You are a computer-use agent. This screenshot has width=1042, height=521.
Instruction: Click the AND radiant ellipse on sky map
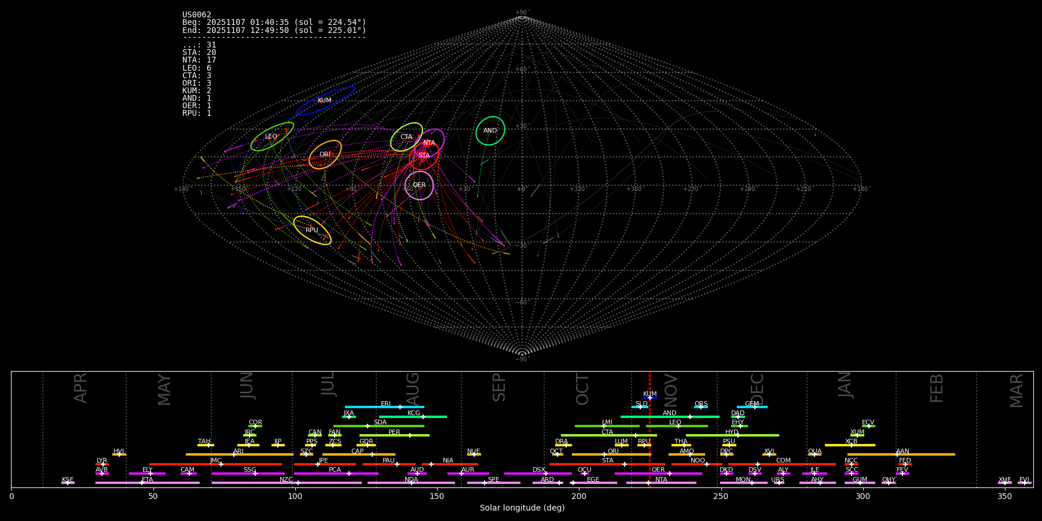click(x=490, y=131)
